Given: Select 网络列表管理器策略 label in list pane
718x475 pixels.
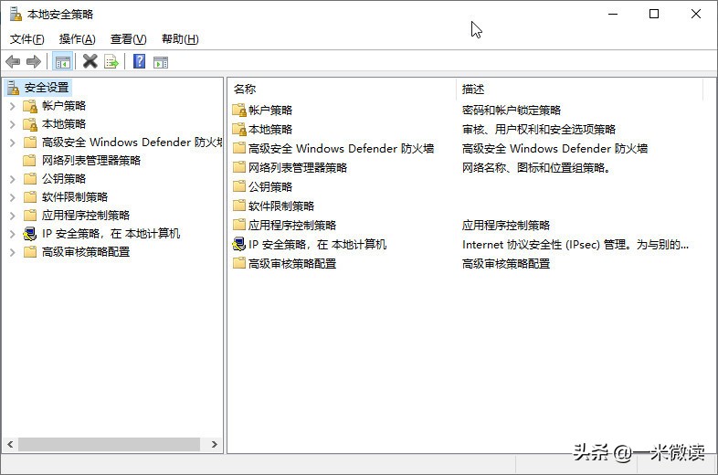Looking at the screenshot, I should [298, 168].
